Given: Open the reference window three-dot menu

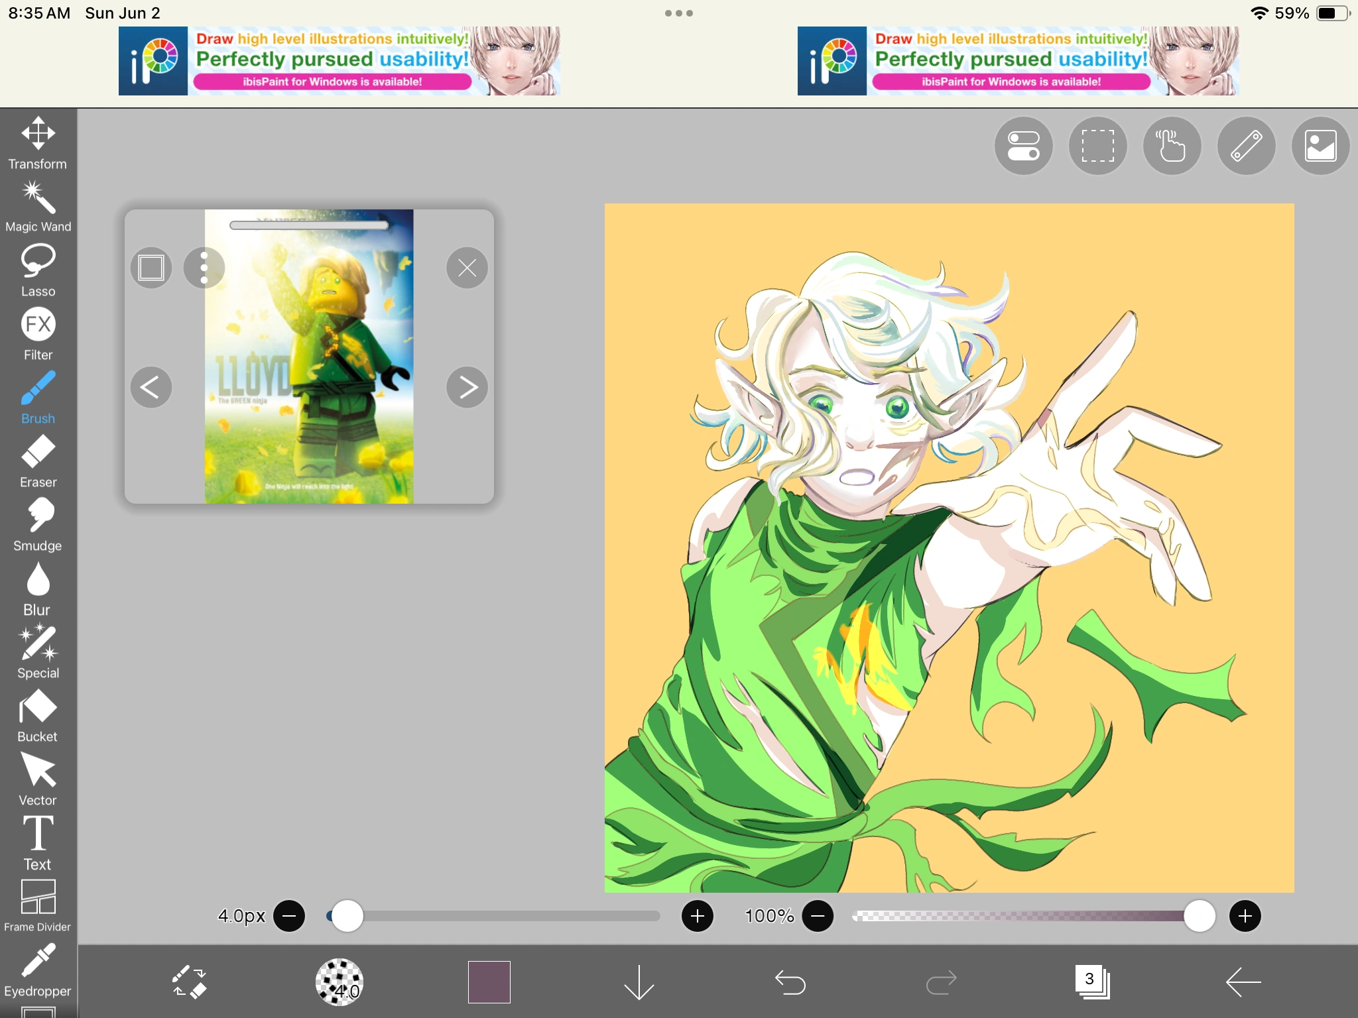Looking at the screenshot, I should coord(204,268).
